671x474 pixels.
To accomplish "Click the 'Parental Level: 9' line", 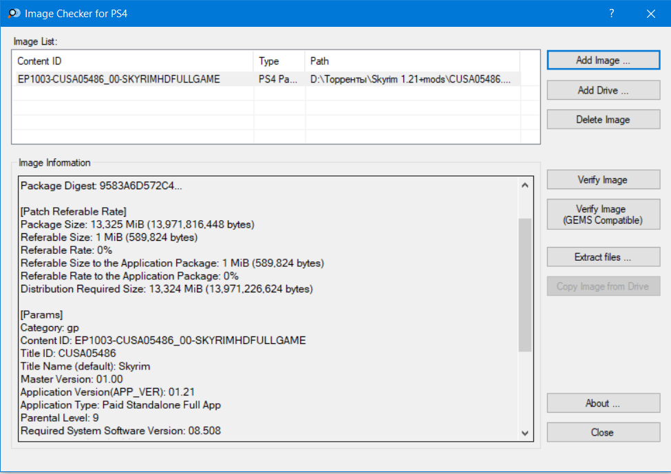I will [59, 418].
